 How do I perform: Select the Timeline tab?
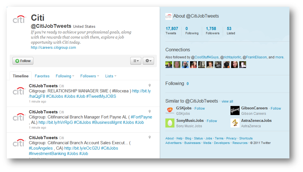21,76
